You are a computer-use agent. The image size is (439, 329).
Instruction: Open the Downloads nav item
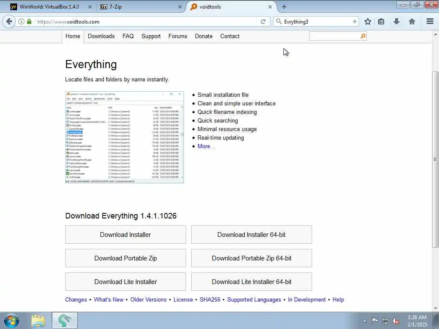101,36
